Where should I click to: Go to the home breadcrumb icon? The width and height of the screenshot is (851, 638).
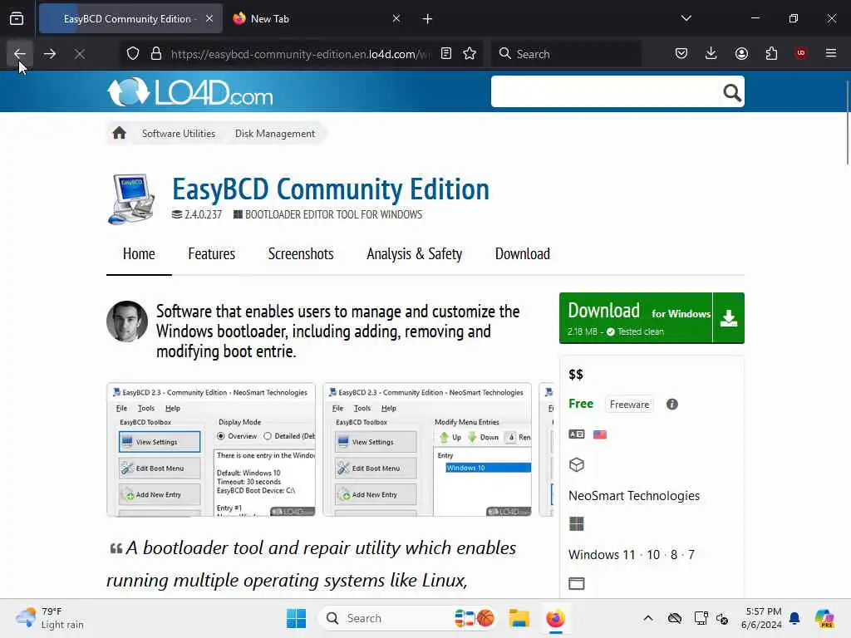tap(120, 133)
